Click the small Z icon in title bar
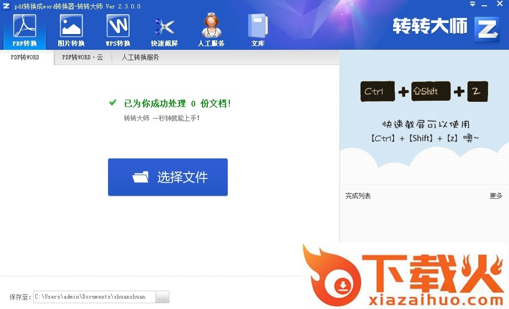The image size is (509, 309). coord(6,6)
